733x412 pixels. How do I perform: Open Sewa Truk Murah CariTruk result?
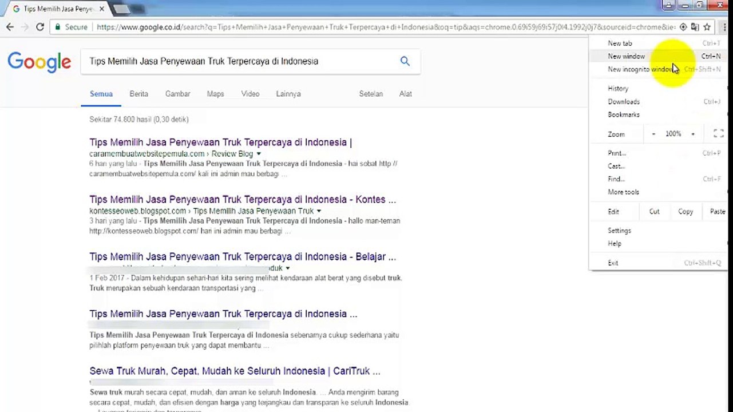pos(235,371)
